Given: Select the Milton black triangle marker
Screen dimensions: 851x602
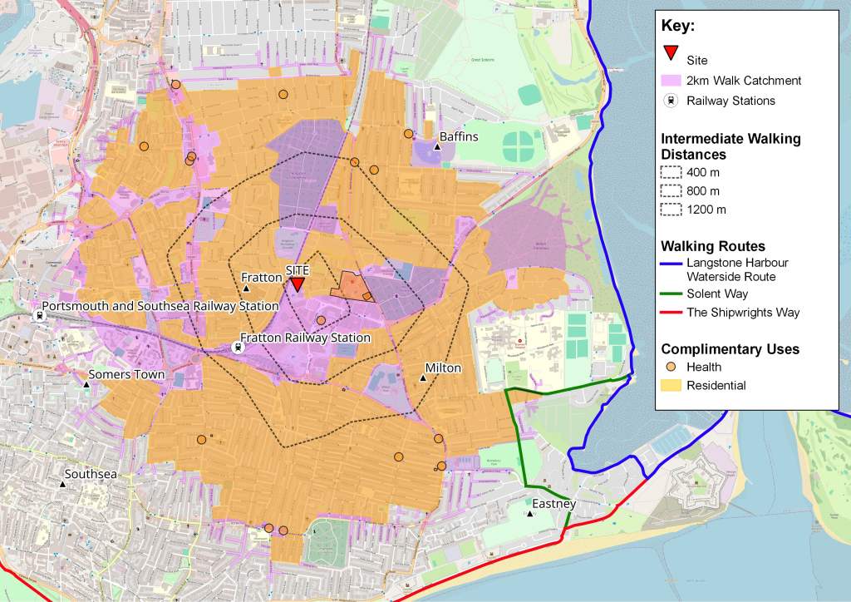Looking at the screenshot, I should pyautogui.click(x=423, y=379).
